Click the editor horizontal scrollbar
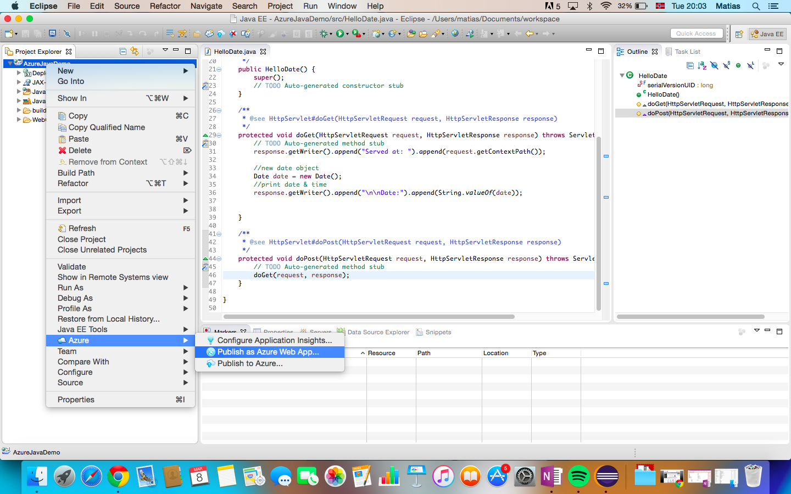 click(369, 317)
